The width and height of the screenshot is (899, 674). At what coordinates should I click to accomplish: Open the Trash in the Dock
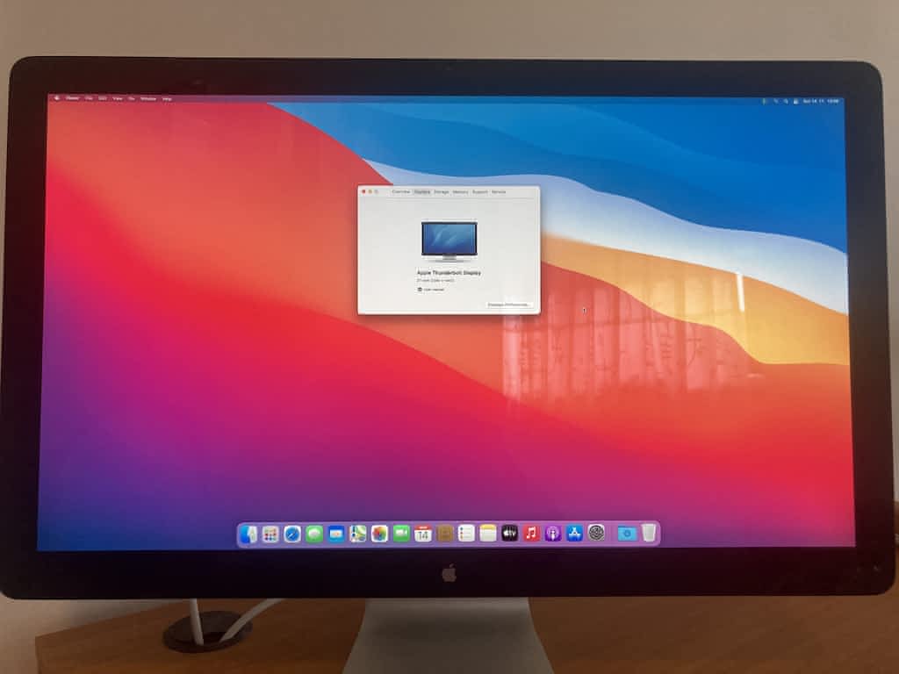pyautogui.click(x=649, y=533)
